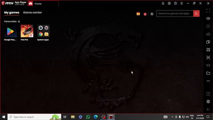The width and height of the screenshot is (213, 120).
Task: Toggle fullscreen mode icon
Action: click(208, 11)
